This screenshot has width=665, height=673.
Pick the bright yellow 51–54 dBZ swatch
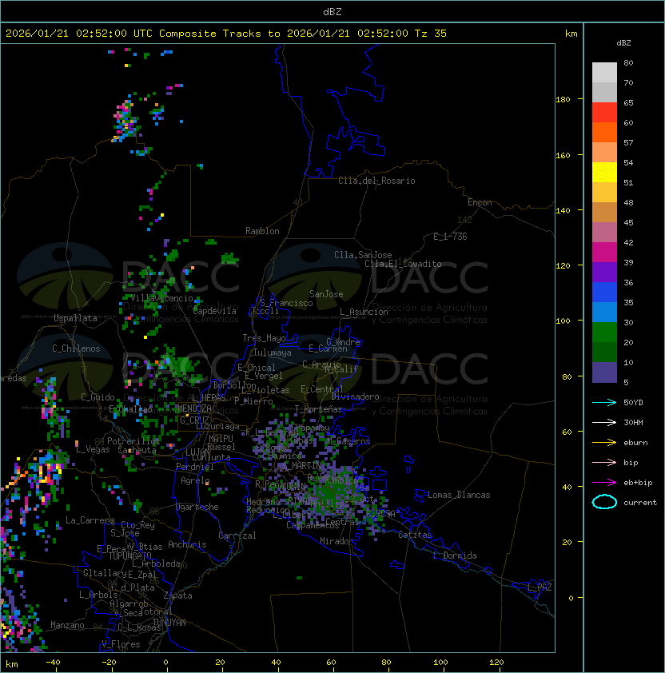point(604,173)
